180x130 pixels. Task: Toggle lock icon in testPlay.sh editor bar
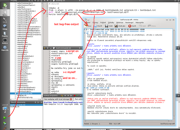click(x=51, y=1)
